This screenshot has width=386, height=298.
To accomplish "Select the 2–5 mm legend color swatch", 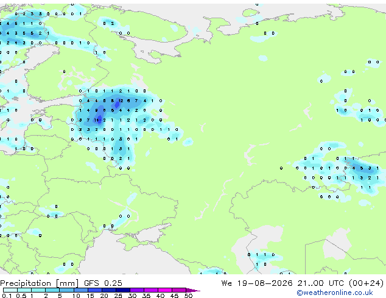I will tap(52, 290).
